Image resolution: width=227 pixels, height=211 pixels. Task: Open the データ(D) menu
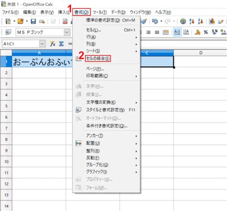click(x=118, y=12)
